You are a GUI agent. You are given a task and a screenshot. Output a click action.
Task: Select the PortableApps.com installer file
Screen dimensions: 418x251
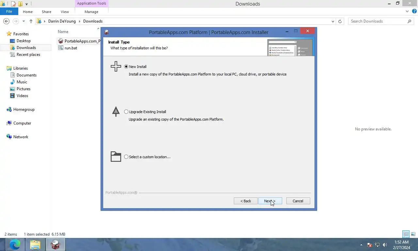(x=79, y=41)
